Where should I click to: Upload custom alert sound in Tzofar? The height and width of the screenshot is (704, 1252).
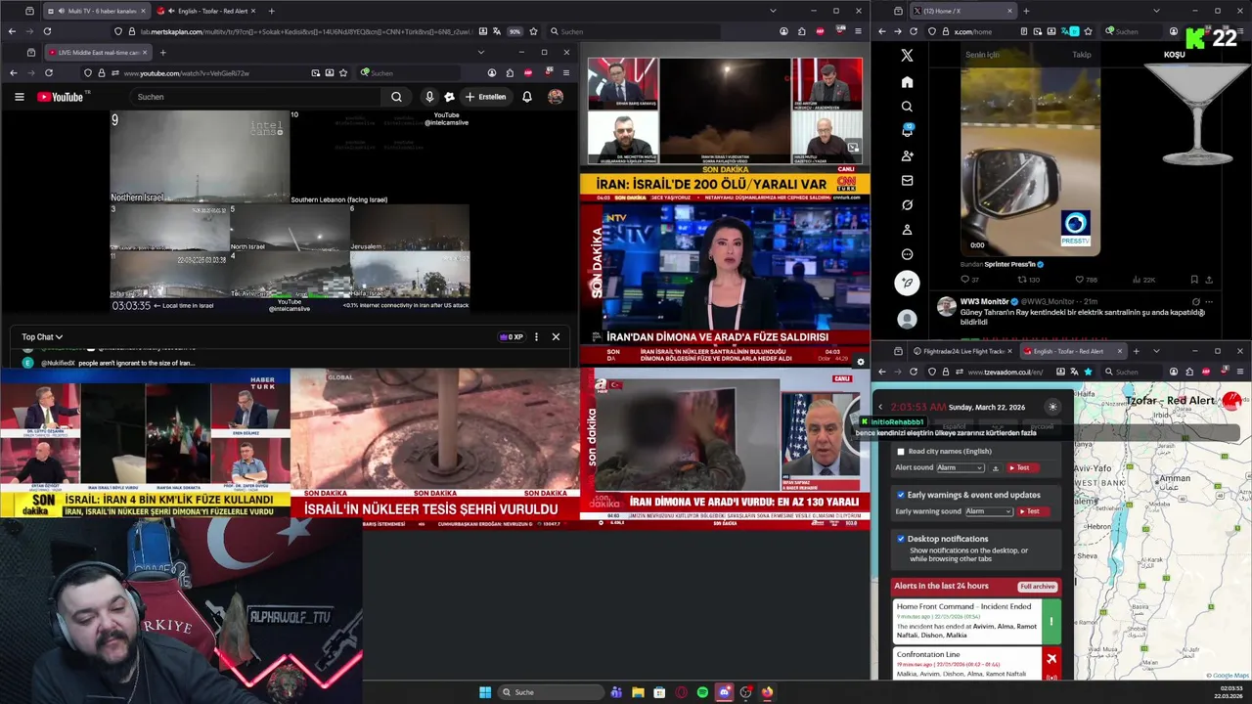[996, 468]
